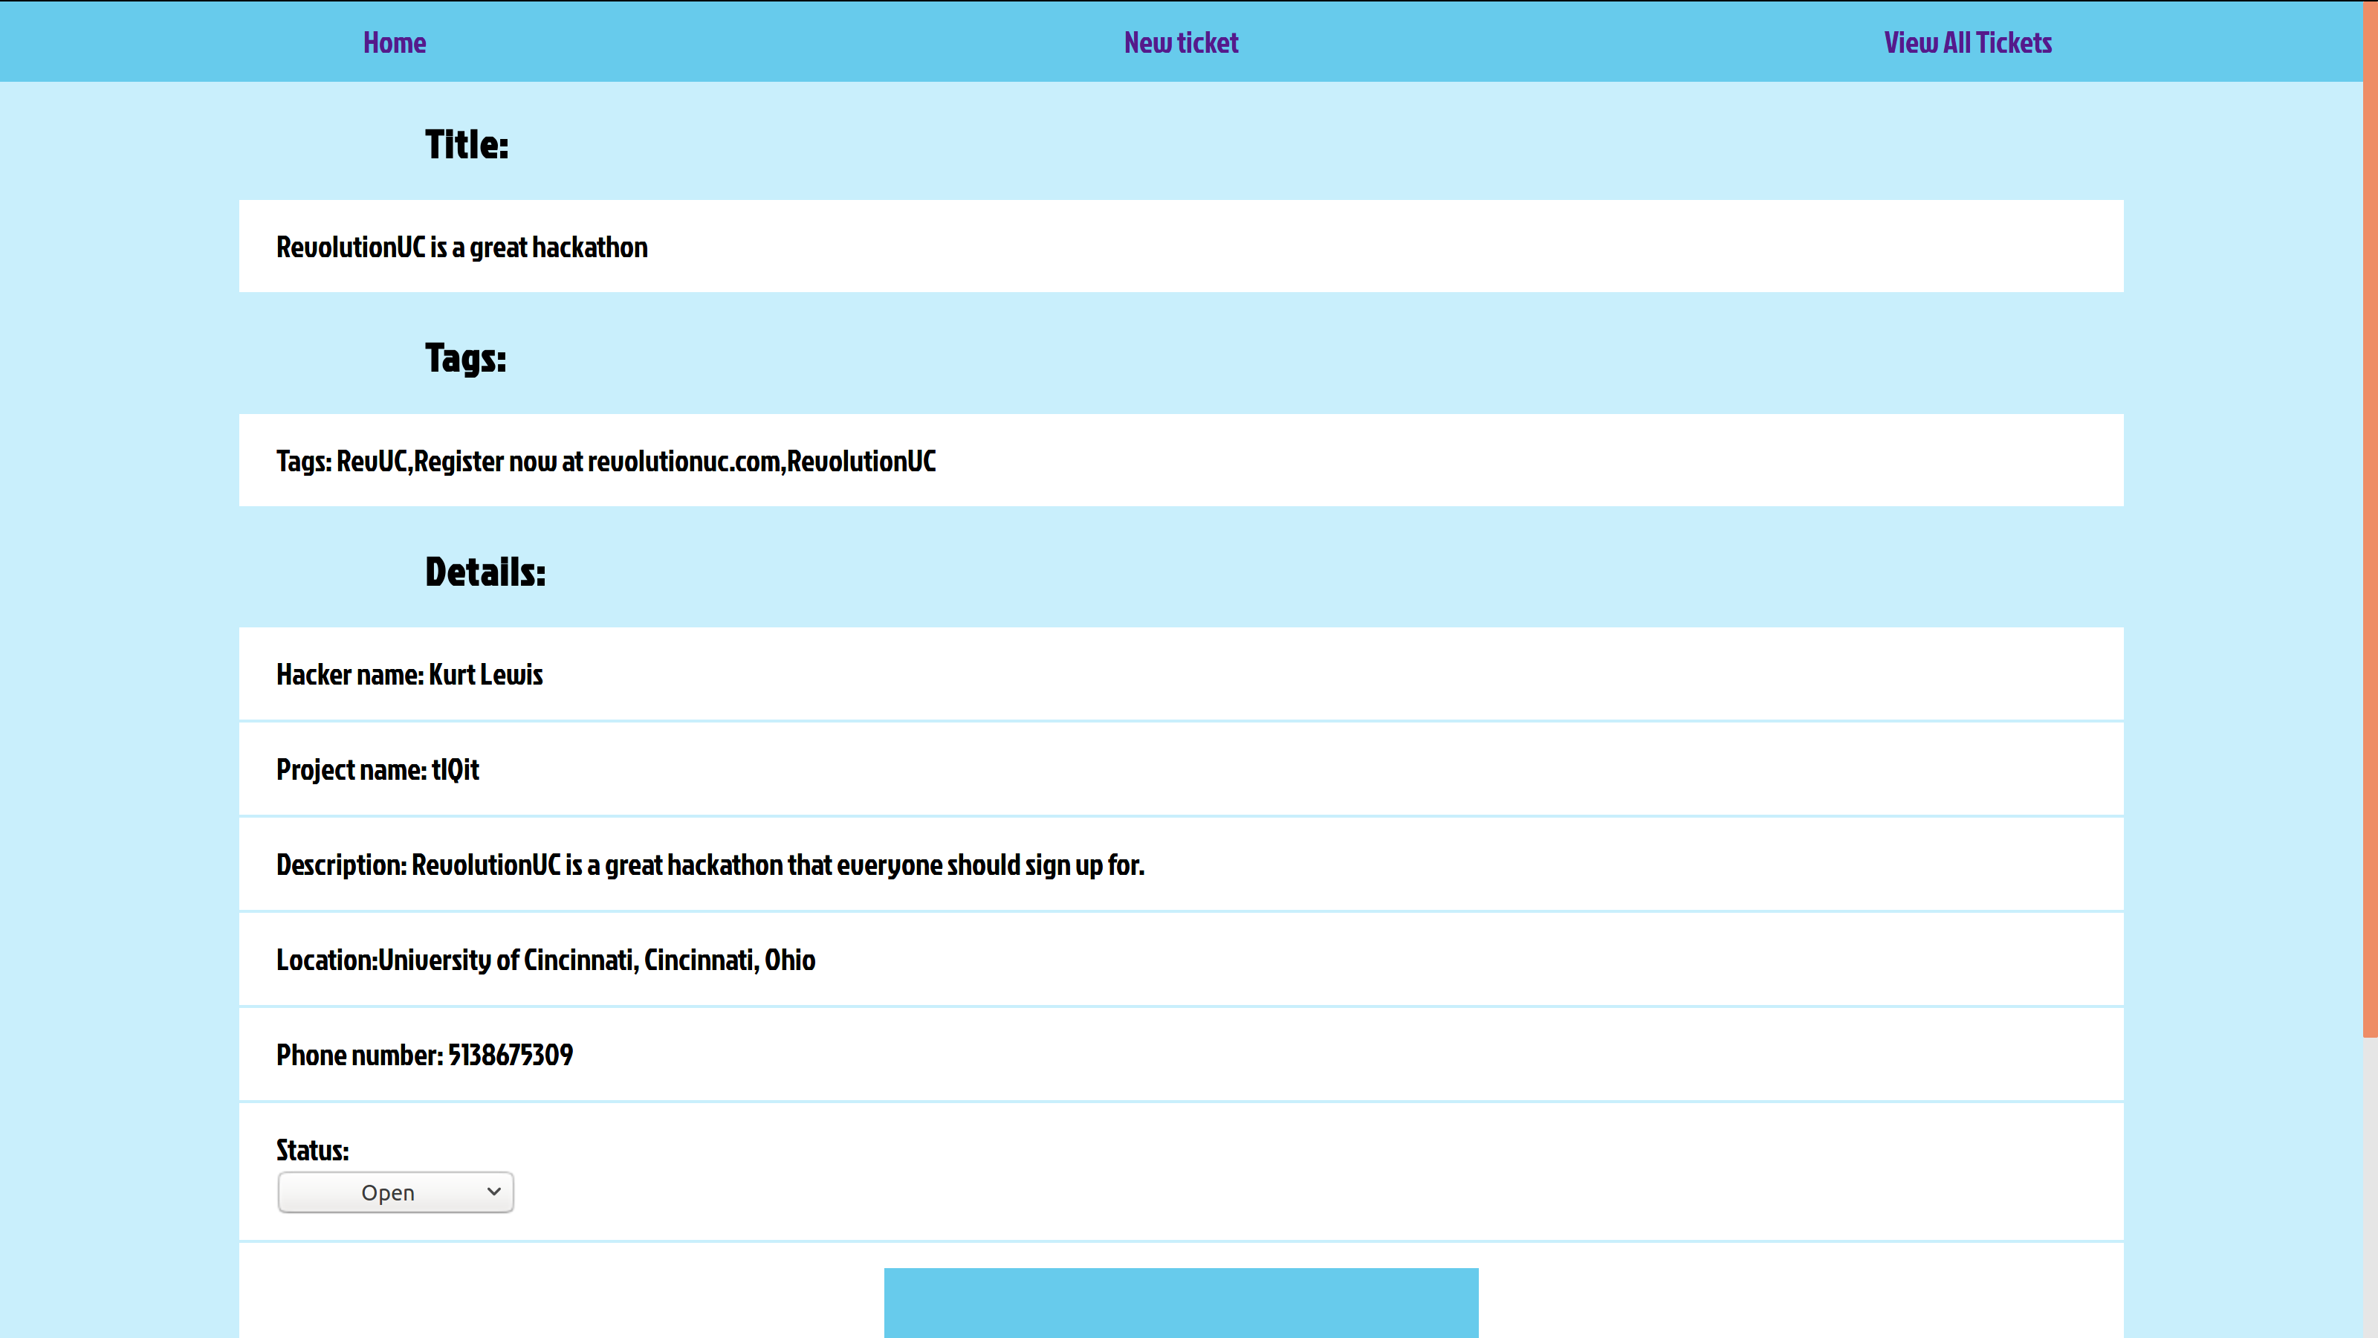Click the Status dropdown chevron arrow
The image size is (2378, 1338).
pos(494,1191)
